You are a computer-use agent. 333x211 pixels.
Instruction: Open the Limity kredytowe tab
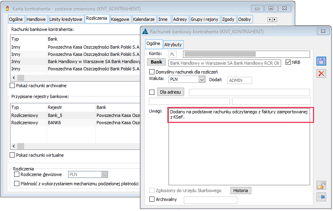click(66, 19)
